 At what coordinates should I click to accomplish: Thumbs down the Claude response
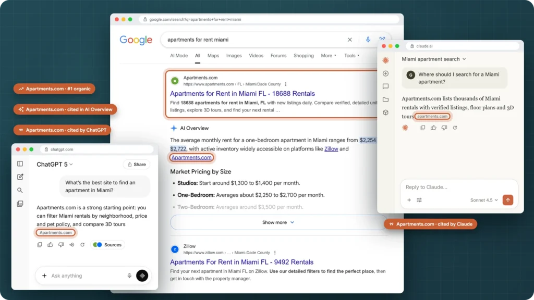click(444, 128)
